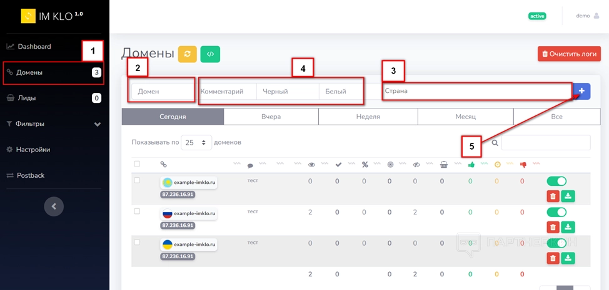Sort by the link chain column header icon

164,165
